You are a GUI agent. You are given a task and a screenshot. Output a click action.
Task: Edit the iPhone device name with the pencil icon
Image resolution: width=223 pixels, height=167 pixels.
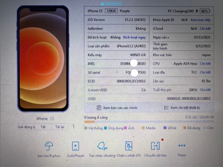coord(52,118)
